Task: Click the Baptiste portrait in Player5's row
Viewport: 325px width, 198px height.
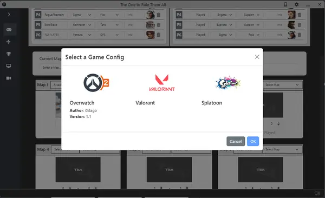Action: tap(291, 25)
